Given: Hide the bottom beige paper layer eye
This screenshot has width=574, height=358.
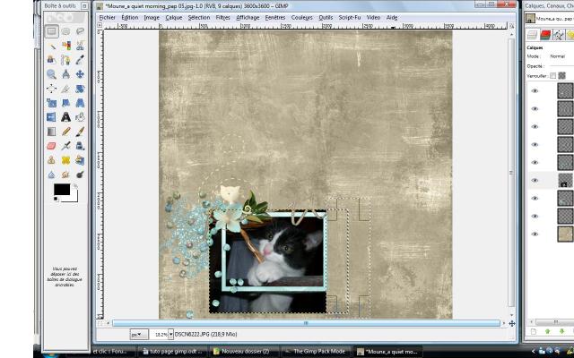Looking at the screenshot, I should click(535, 234).
